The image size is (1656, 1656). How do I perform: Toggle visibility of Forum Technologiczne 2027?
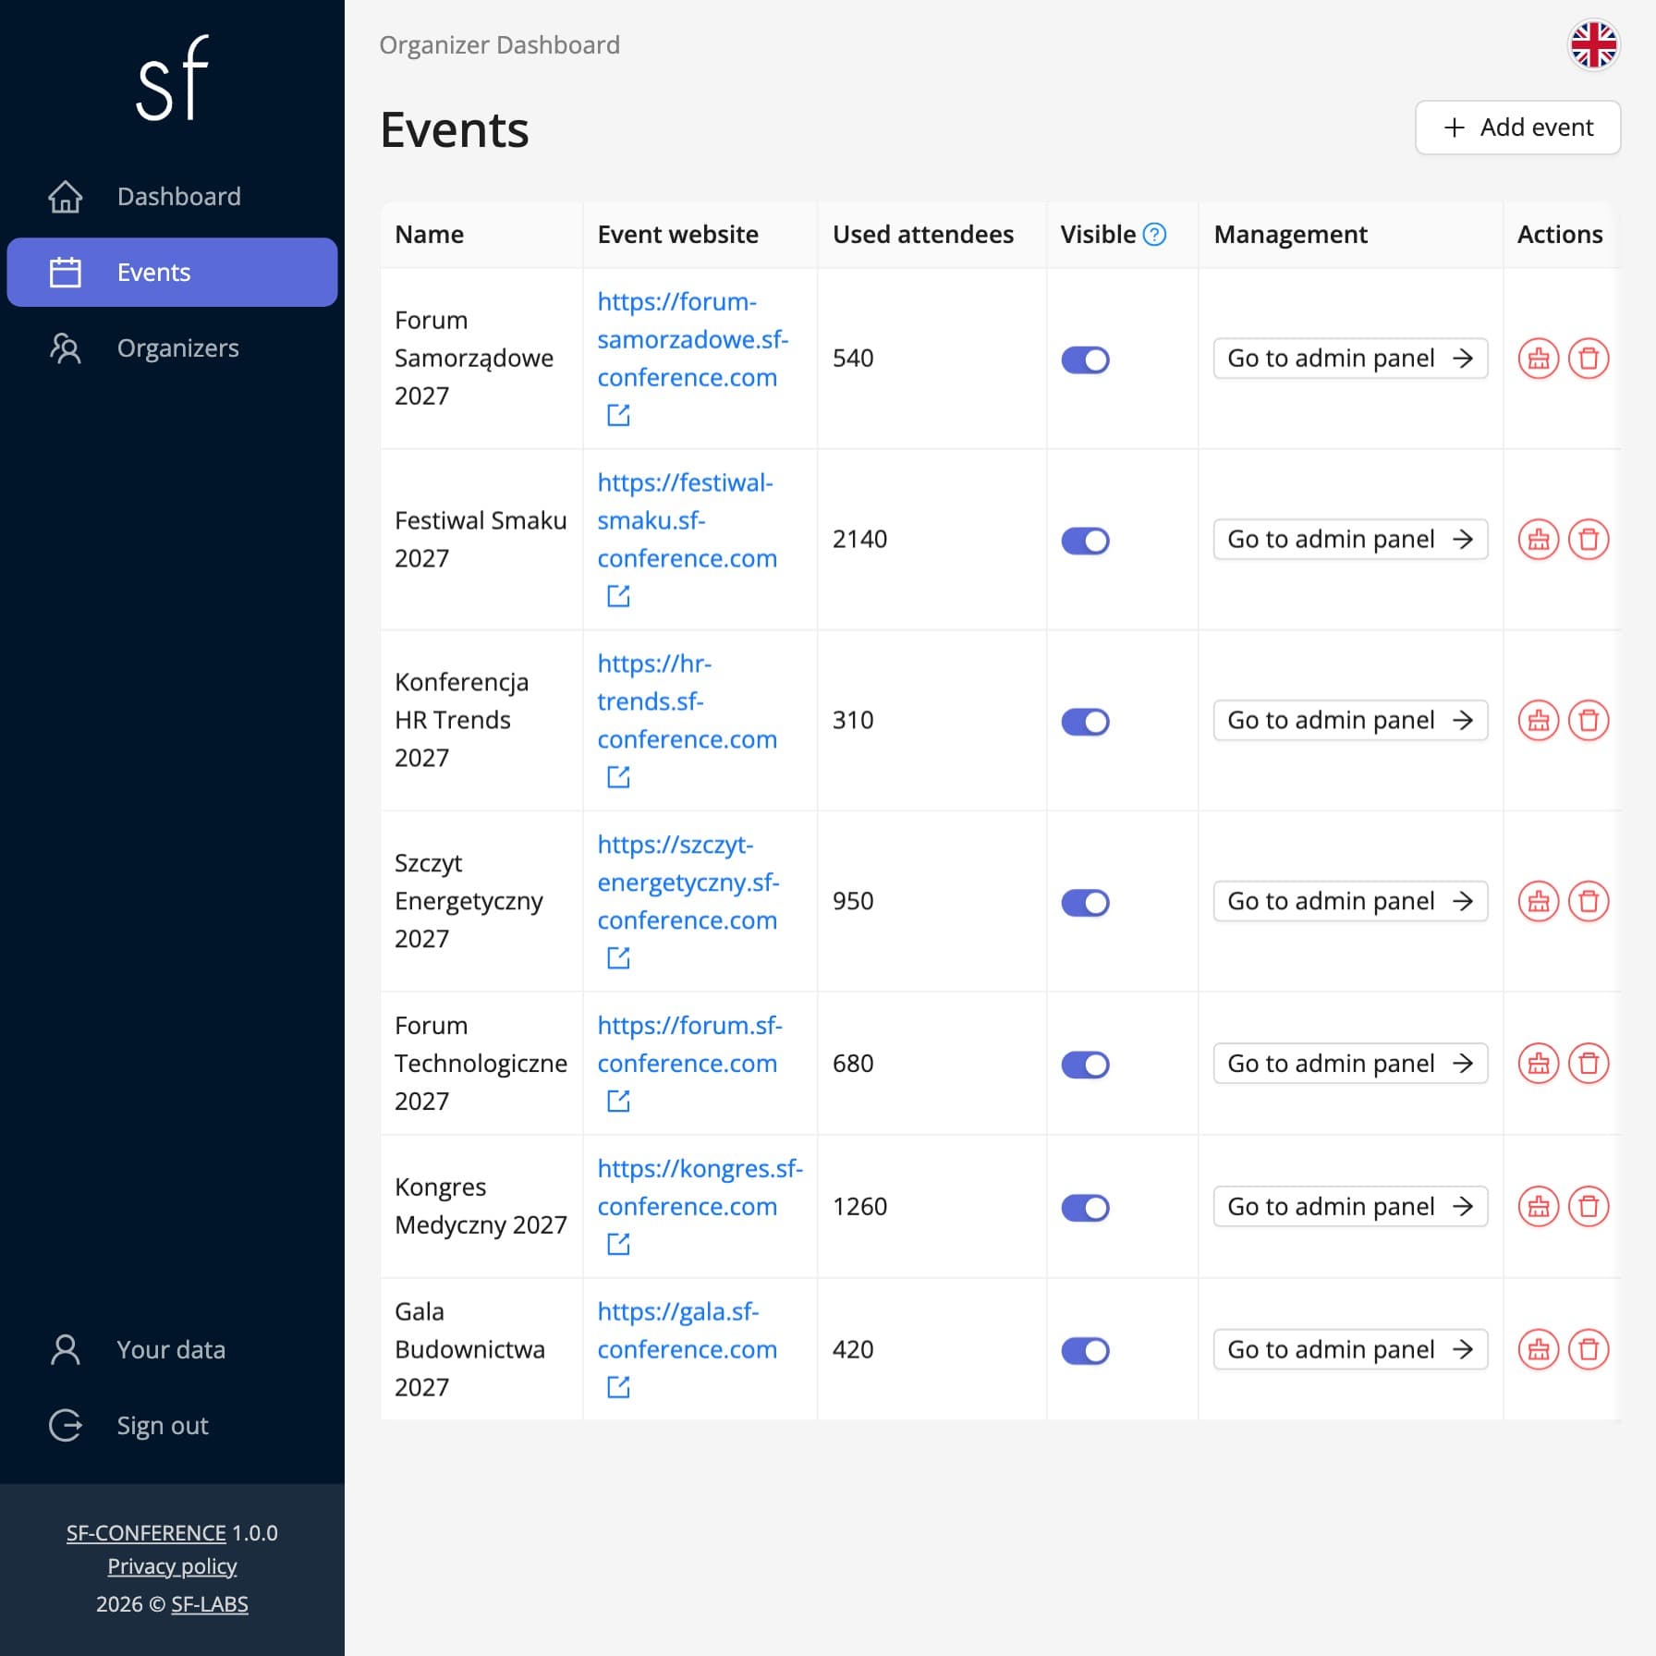point(1085,1065)
